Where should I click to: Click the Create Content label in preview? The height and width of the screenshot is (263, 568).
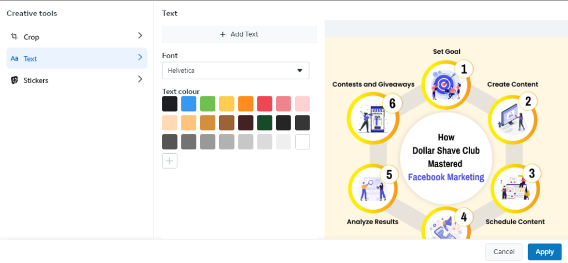click(x=513, y=84)
